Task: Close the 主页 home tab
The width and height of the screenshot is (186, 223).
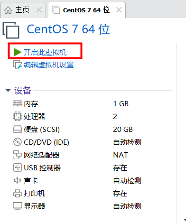Action: [39, 10]
